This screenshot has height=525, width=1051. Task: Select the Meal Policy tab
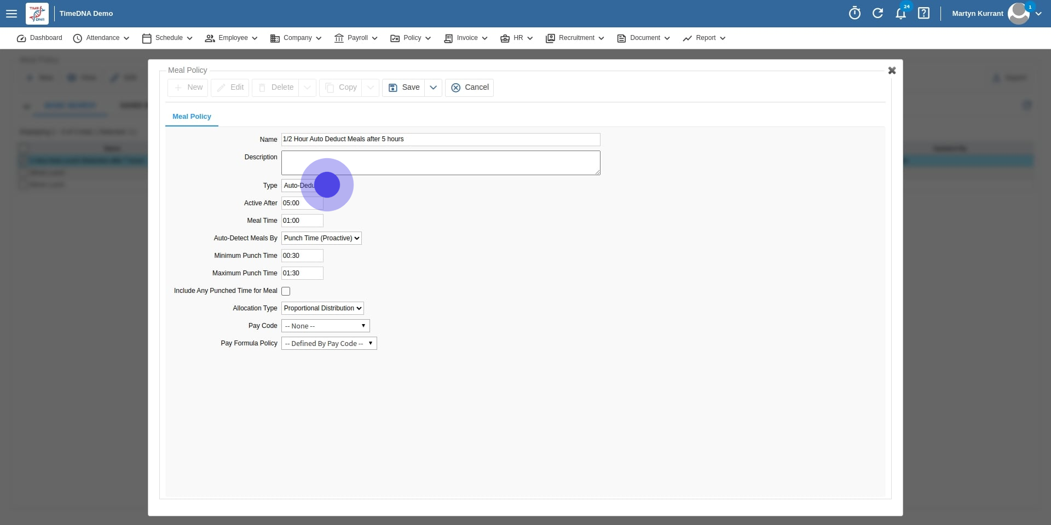192,117
